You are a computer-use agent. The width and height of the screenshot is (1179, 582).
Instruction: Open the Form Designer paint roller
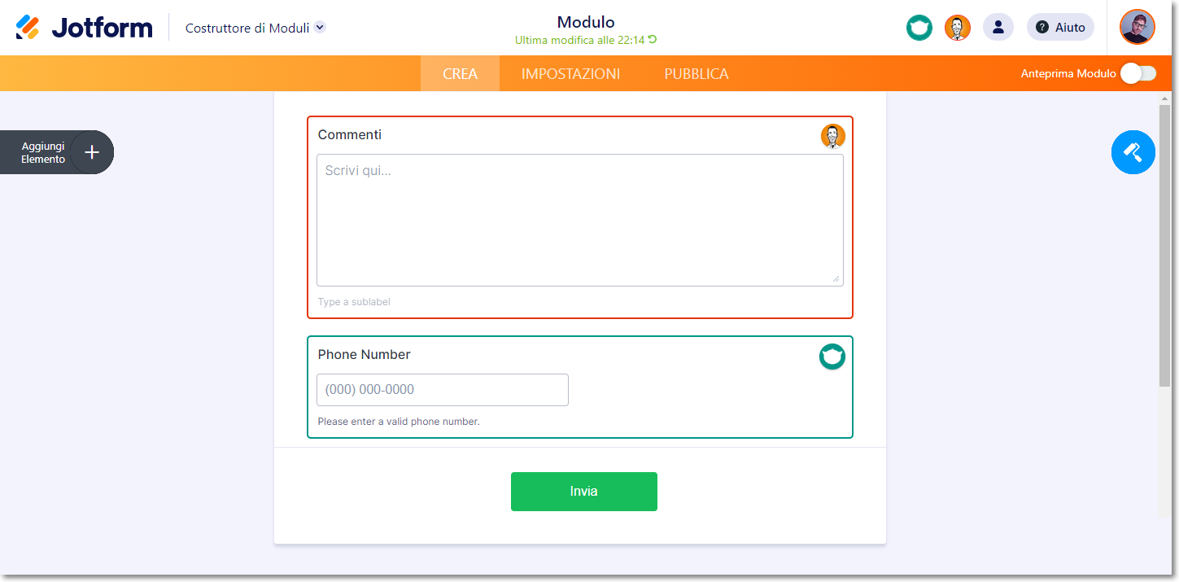click(1133, 152)
